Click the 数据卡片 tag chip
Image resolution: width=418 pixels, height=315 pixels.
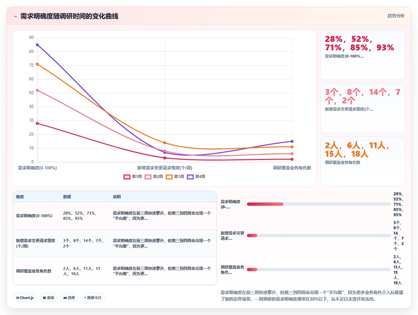[93, 298]
